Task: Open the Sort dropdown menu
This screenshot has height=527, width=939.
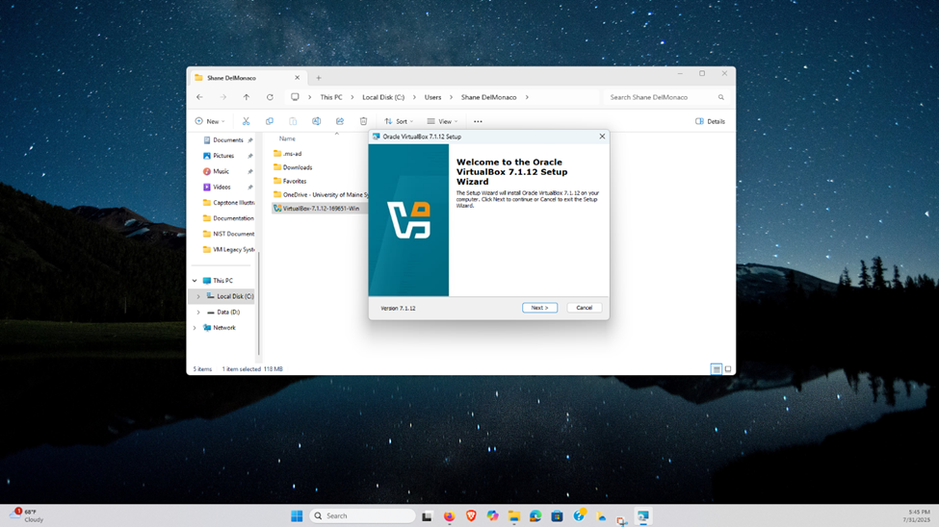Action: 399,121
